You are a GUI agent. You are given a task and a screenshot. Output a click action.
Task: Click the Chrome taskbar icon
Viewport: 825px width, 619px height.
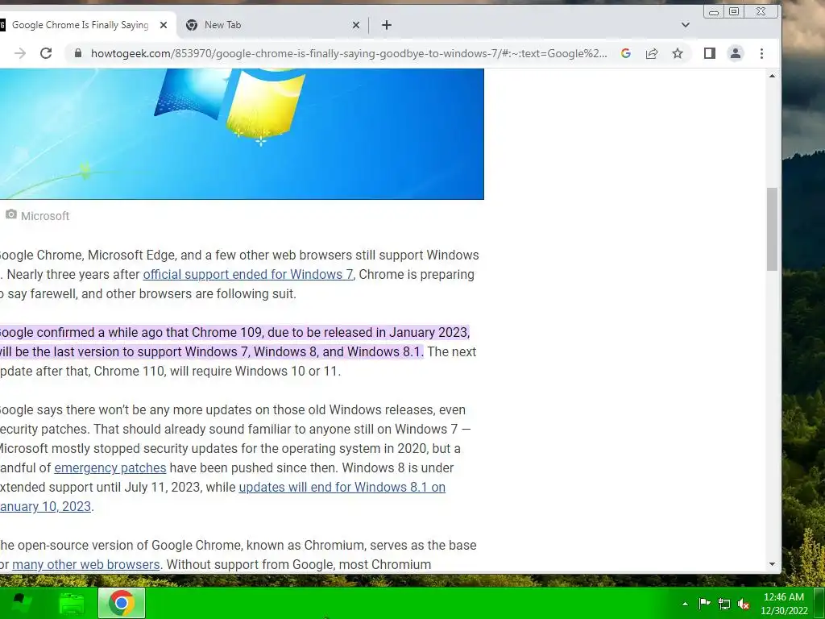[x=122, y=603]
